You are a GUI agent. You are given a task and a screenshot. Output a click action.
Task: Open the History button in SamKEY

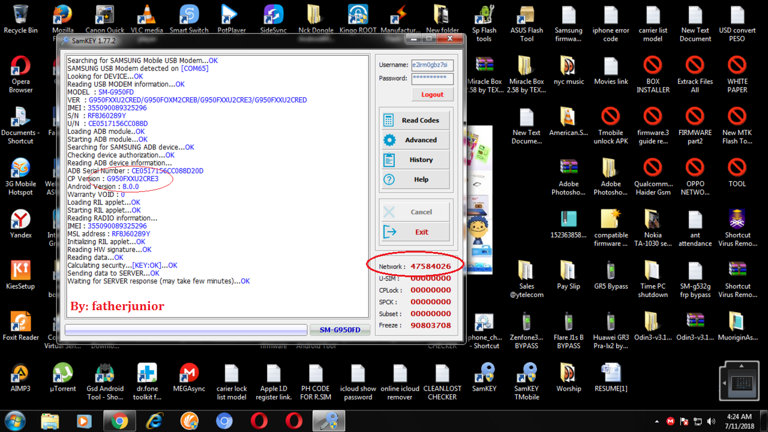(415, 160)
